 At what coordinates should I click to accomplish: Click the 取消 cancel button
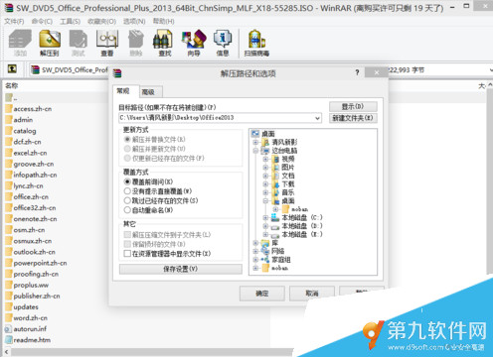[x=312, y=294]
